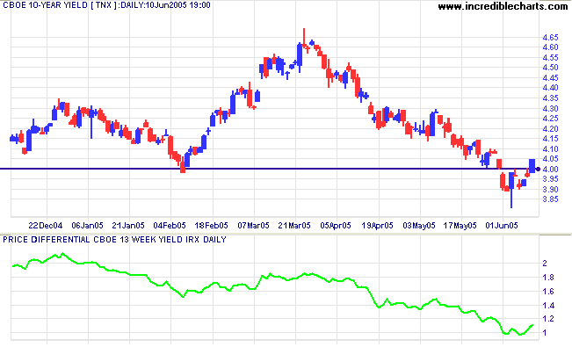
Task: Click the 22Dec04 date label
Action: click(x=45, y=226)
